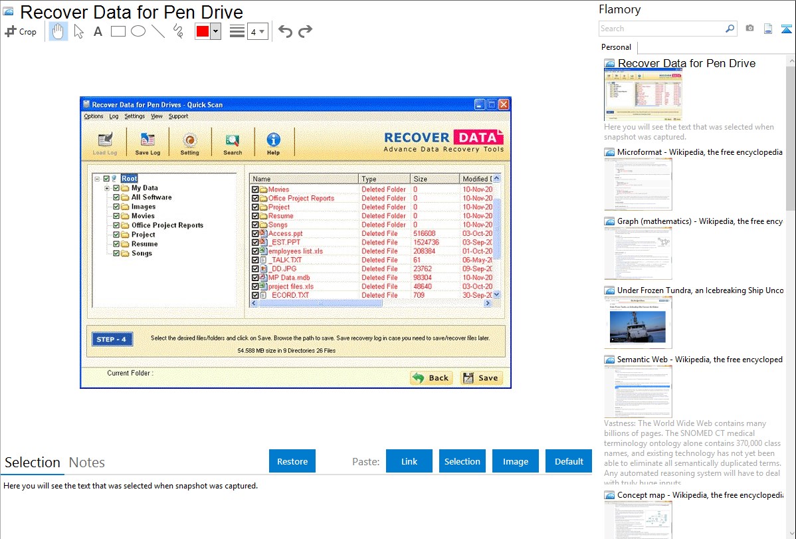Click the page document icon in Flamory
The width and height of the screenshot is (796, 539).
[x=768, y=29]
